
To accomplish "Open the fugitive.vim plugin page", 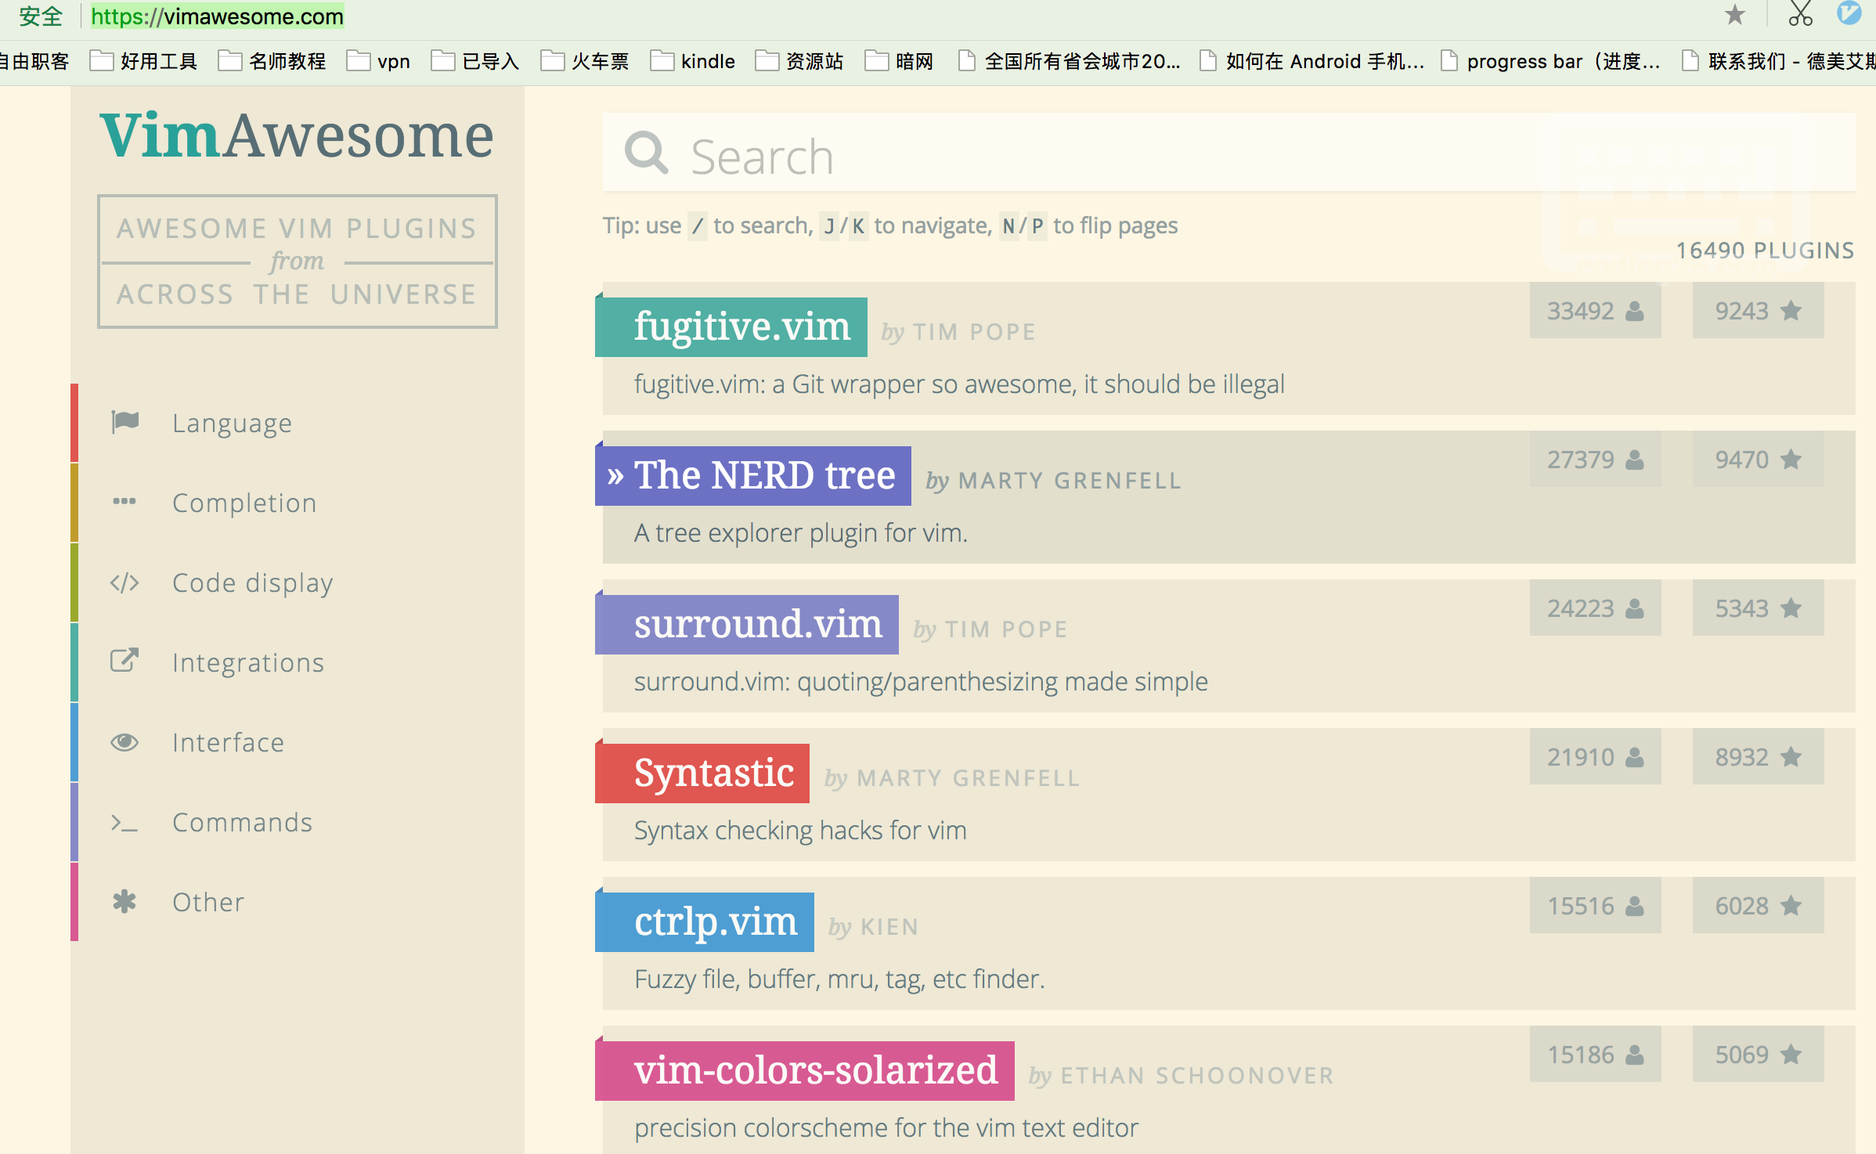I will [731, 326].
